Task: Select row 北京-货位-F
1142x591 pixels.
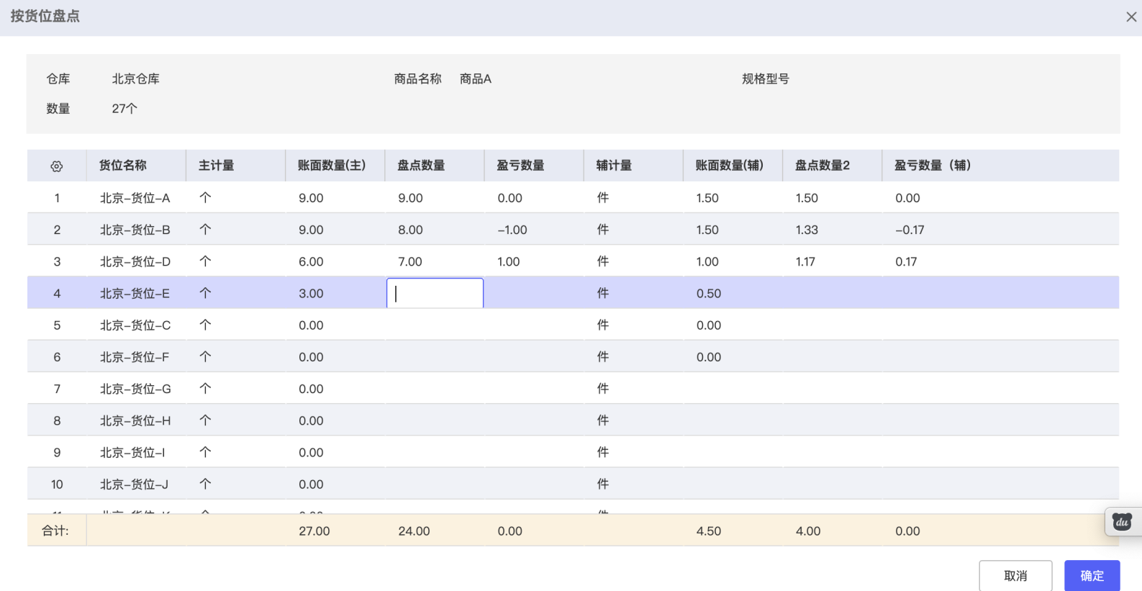Action: pyautogui.click(x=135, y=357)
